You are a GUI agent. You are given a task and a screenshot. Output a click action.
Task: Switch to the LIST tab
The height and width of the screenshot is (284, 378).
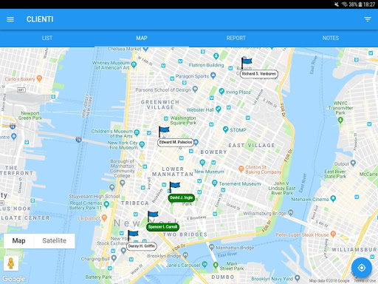tap(47, 38)
